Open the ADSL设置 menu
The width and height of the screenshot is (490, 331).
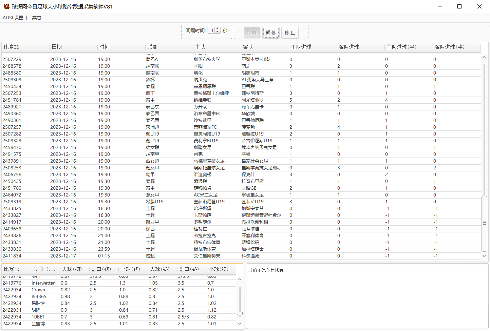[13, 18]
